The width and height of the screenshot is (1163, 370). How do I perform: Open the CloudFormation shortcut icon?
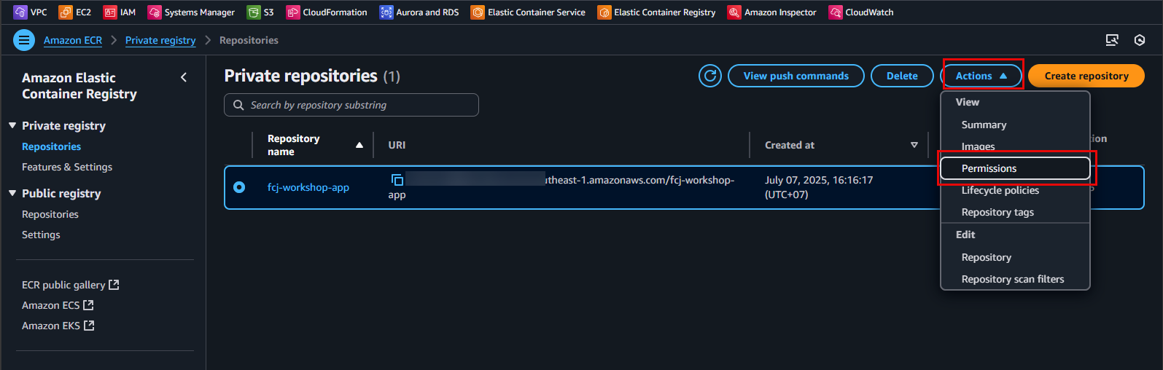tap(293, 12)
